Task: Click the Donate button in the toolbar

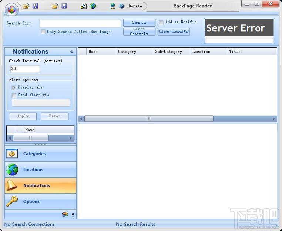Action: [135, 6]
